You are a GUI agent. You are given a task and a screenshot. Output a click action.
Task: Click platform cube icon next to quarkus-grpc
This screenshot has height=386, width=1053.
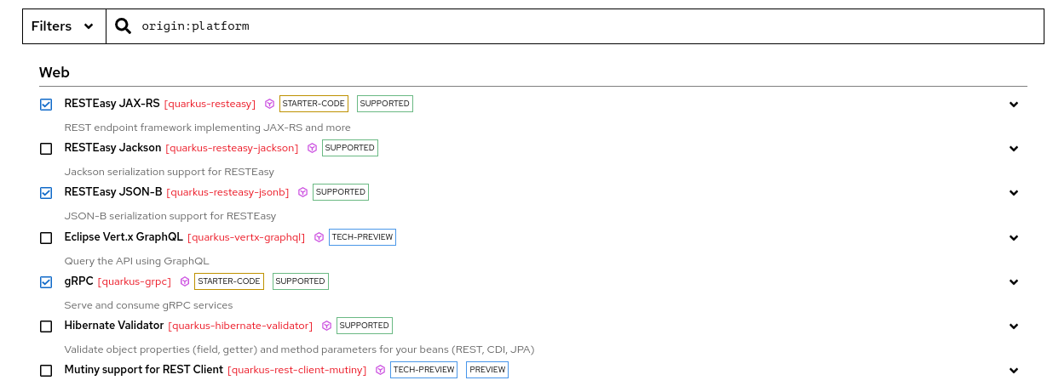pos(185,281)
